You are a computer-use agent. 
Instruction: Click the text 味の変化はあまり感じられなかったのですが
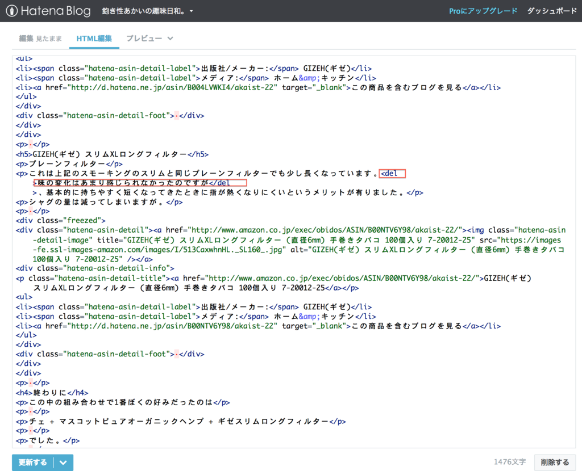(123, 183)
